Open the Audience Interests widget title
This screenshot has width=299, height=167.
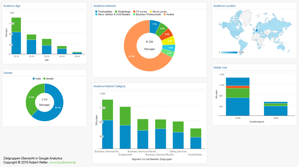click(x=105, y=6)
